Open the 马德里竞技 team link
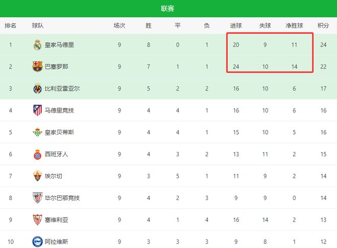 [x=59, y=110]
